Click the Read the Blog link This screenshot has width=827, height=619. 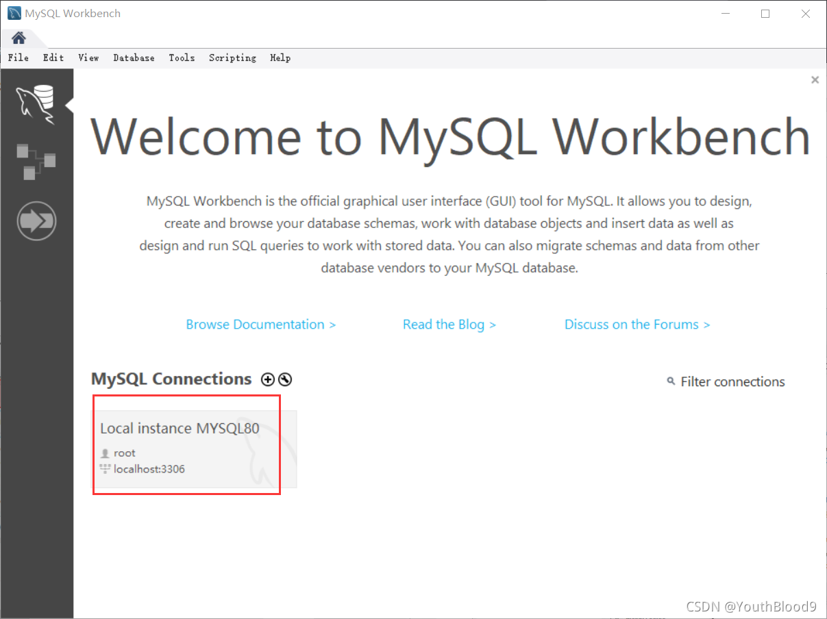[x=449, y=325]
